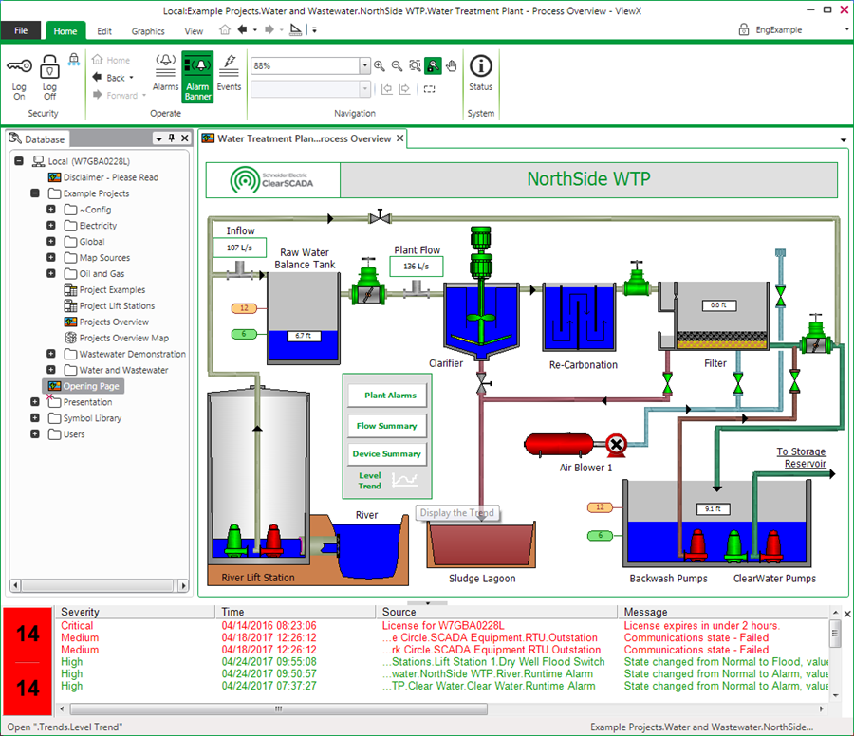Expand the Water and Wastewater folder
The height and width of the screenshot is (736, 854).
(x=51, y=370)
